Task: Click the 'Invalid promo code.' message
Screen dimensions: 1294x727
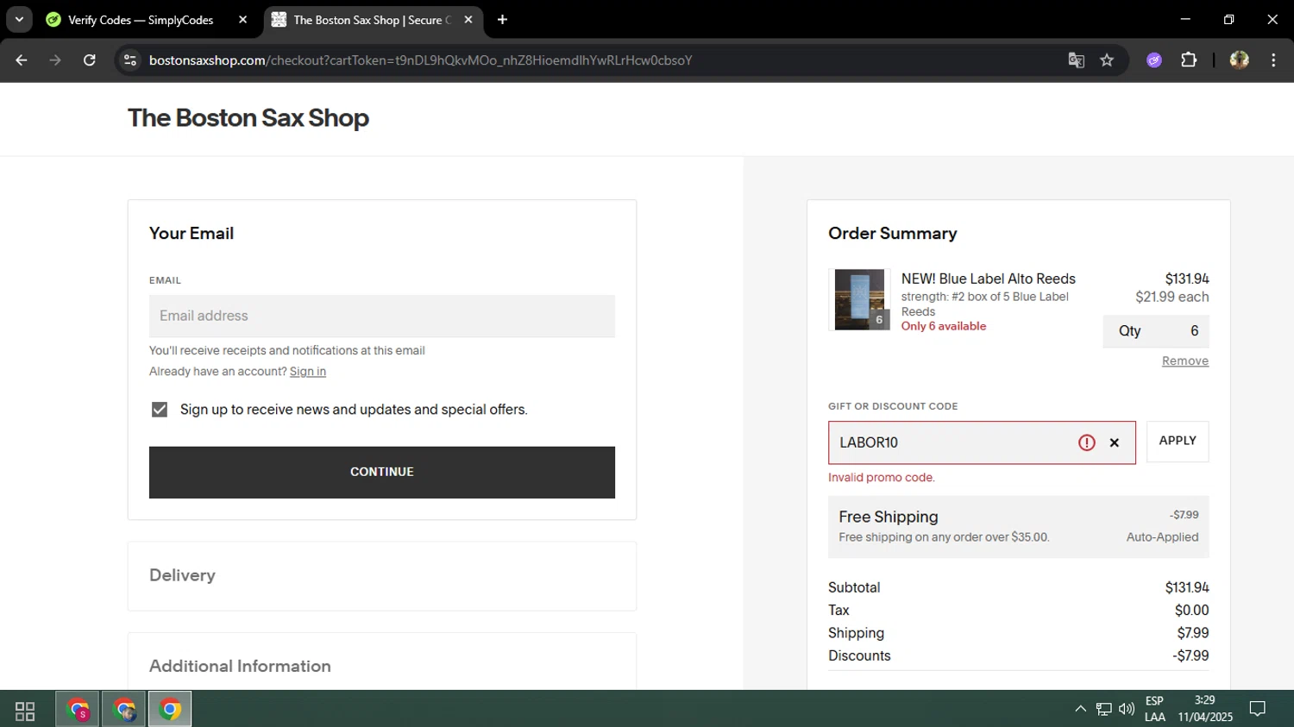Action: (882, 478)
